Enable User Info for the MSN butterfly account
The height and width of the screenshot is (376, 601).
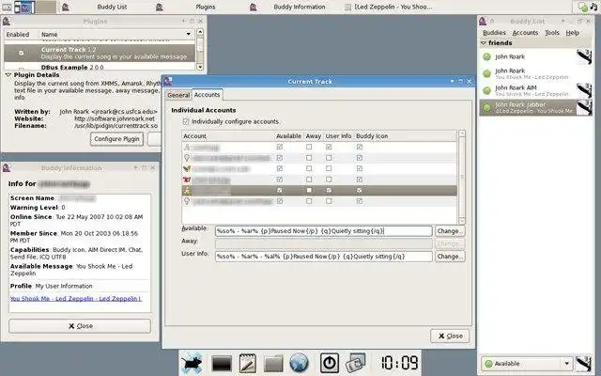pyautogui.click(x=329, y=168)
